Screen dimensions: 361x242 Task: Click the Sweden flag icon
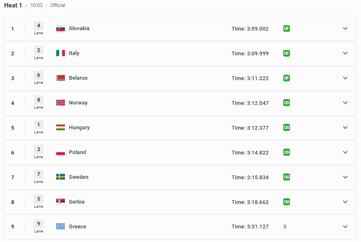pyautogui.click(x=60, y=177)
